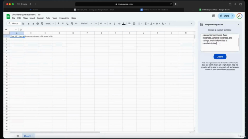
Task: Open more number formats (123)
Action: [x=76, y=24]
